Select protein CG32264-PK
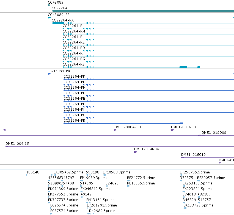Viewport: 234px width, 215px height. [75, 77]
